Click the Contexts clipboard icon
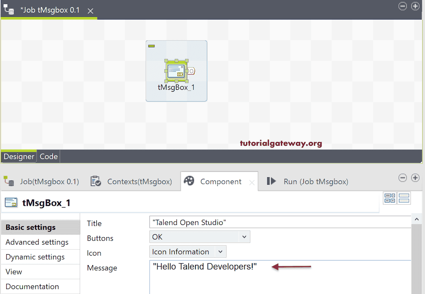This screenshot has width=425, height=294. tap(96, 181)
